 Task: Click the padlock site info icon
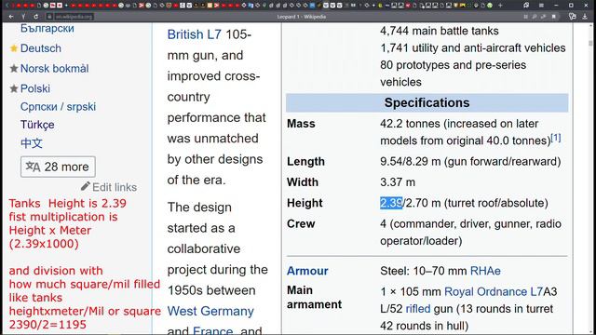49,17
